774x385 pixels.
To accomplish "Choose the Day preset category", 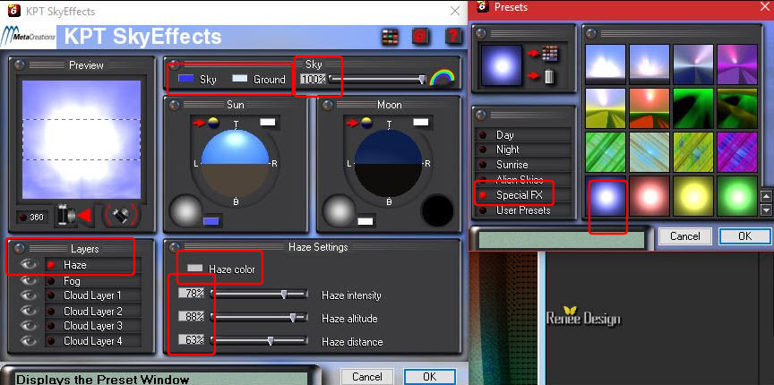I will point(523,134).
